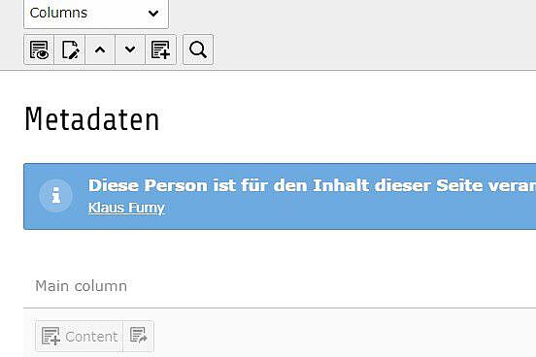Open the Columns view dropdown
Screen dimensions: 536x357
pyautogui.click(x=96, y=14)
